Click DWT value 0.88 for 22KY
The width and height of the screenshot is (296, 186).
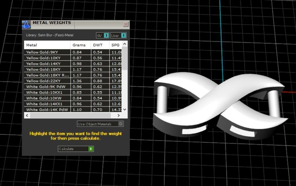pos(98,81)
